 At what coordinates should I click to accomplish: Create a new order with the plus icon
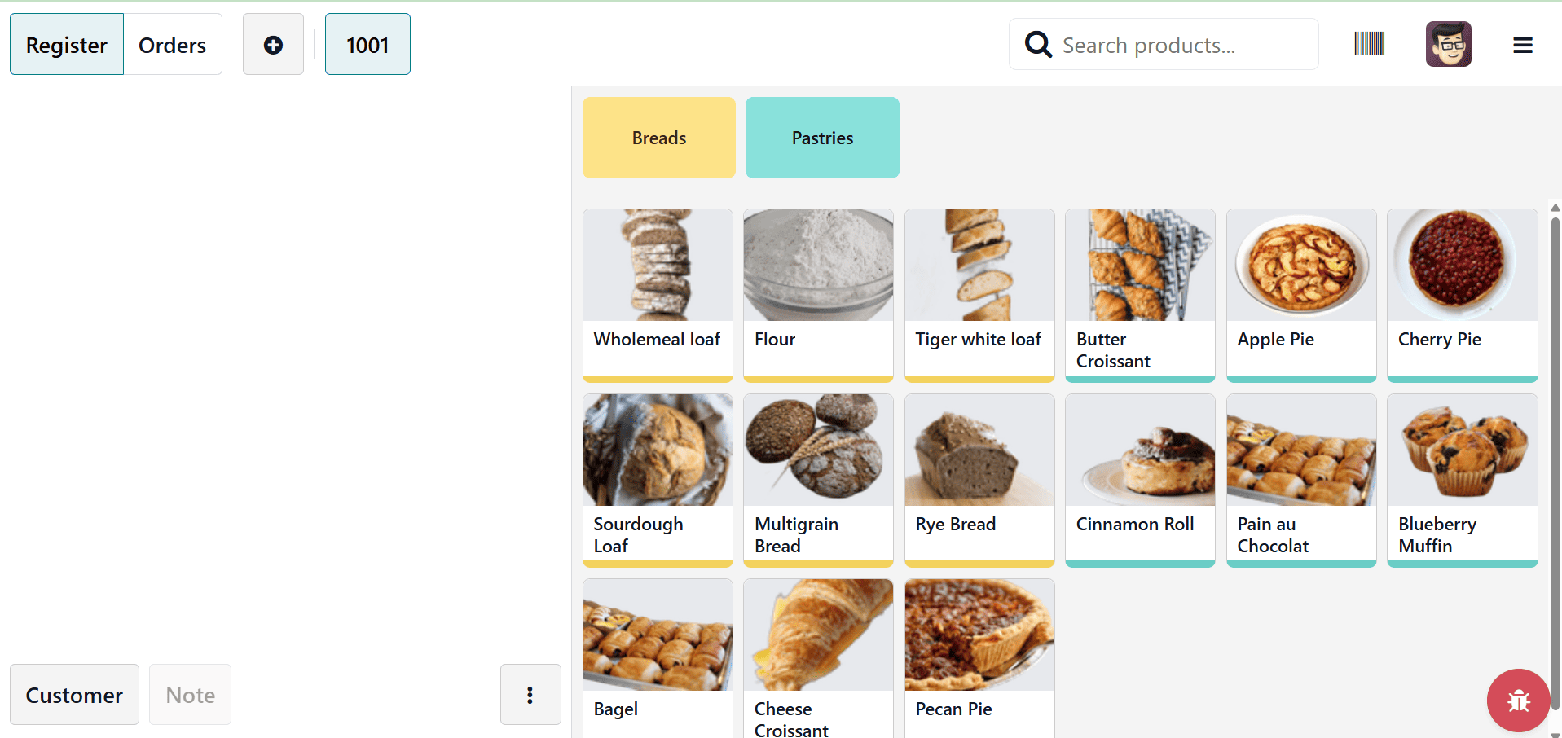tap(272, 44)
